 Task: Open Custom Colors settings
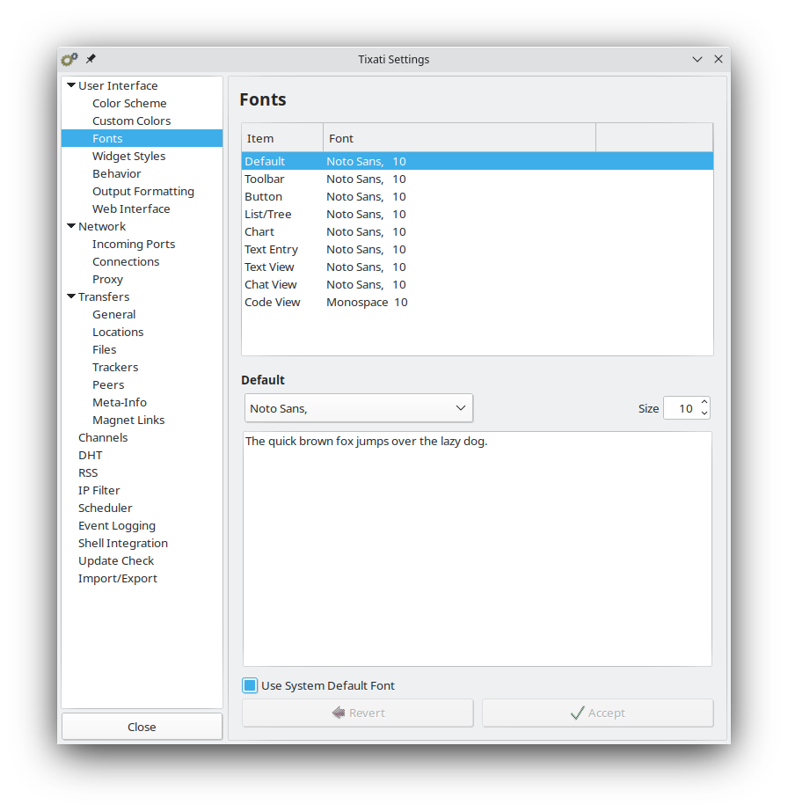132,121
